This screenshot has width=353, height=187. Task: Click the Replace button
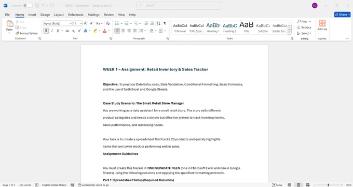point(304,27)
